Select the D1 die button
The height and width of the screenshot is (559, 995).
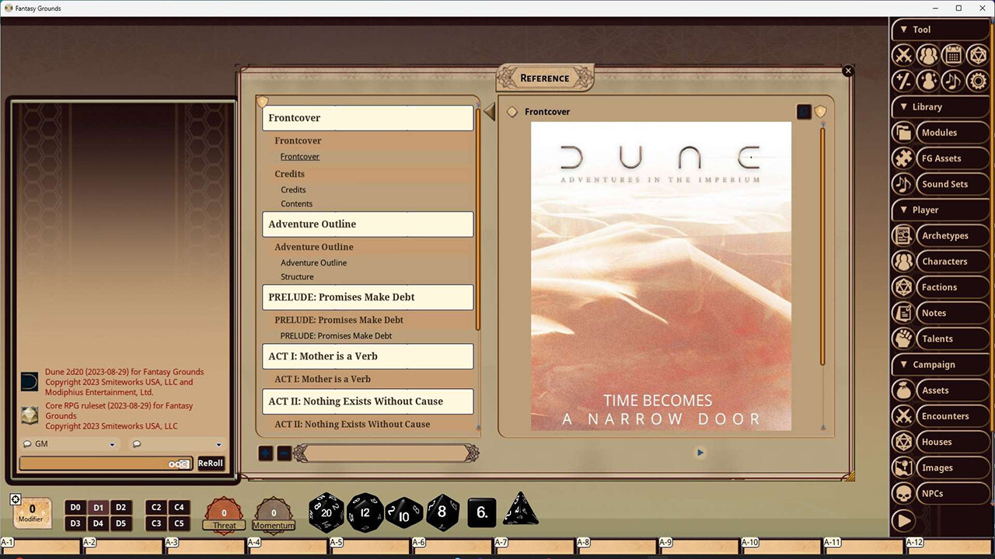(98, 507)
